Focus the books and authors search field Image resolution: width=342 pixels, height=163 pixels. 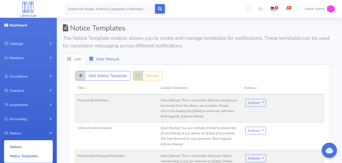tap(110, 9)
